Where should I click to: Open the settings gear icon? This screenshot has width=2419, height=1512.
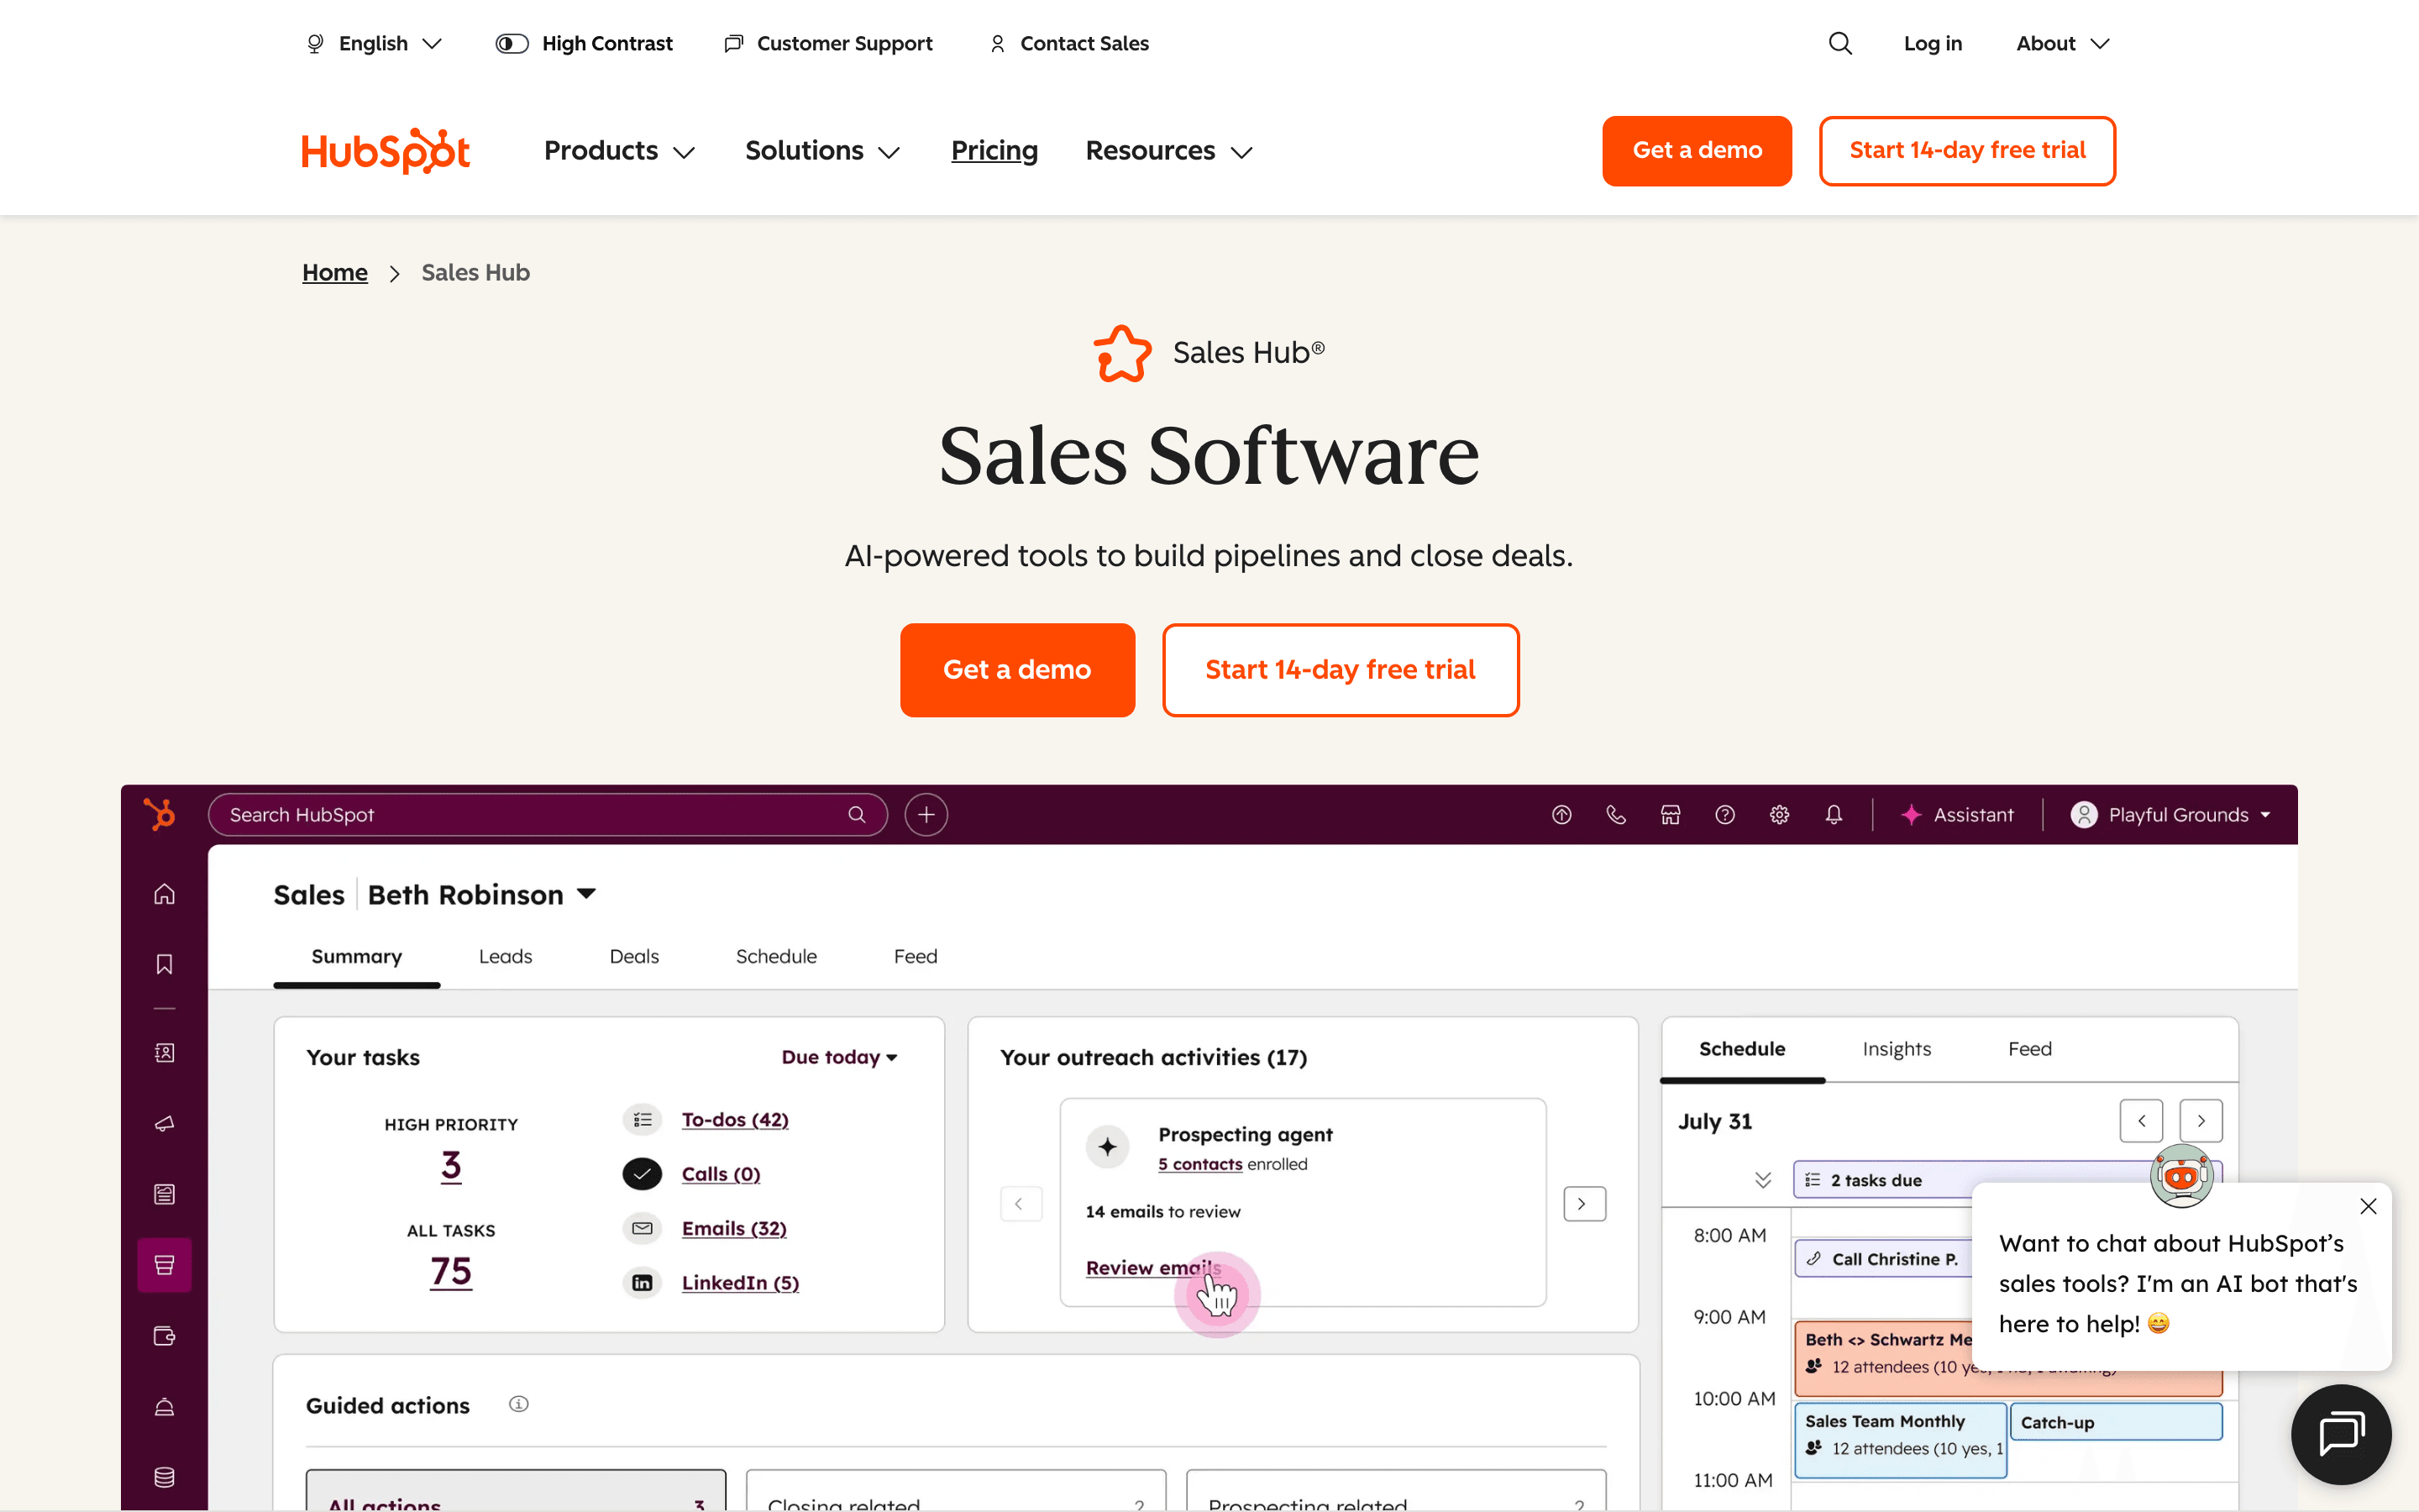tap(1779, 815)
